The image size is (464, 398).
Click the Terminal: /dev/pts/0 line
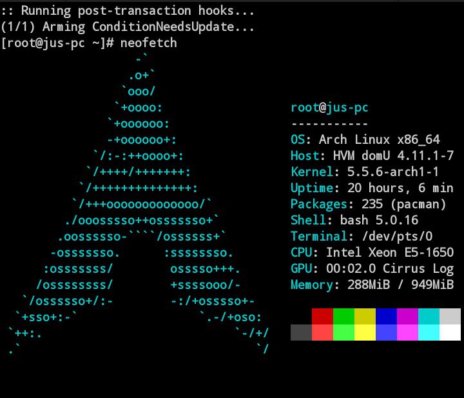click(x=362, y=237)
